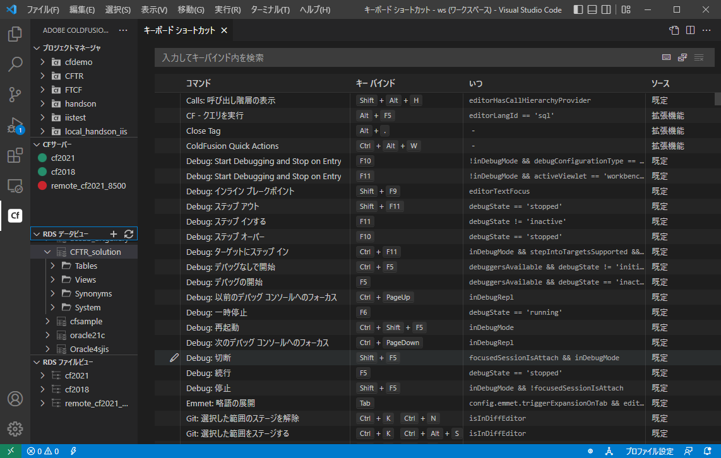The height and width of the screenshot is (458, 721).
Task: Add a new RDS connection with plus icon
Action: 114,234
